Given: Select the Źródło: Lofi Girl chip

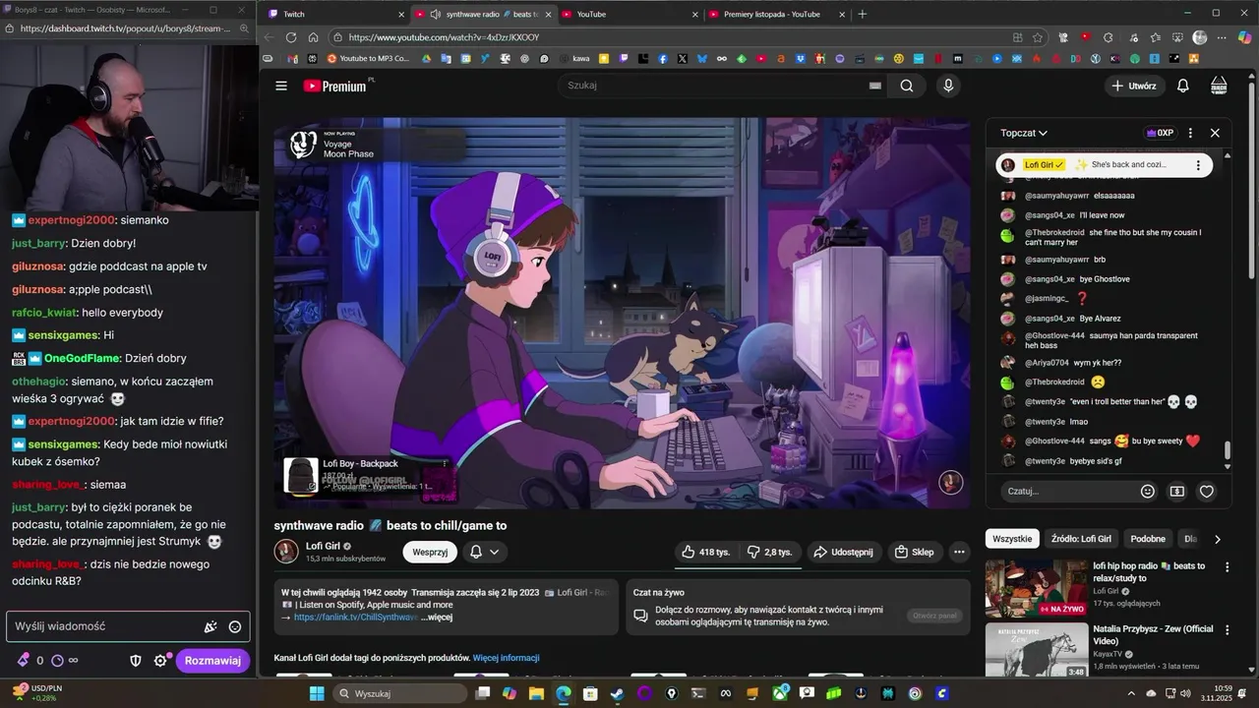Looking at the screenshot, I should click(1081, 539).
